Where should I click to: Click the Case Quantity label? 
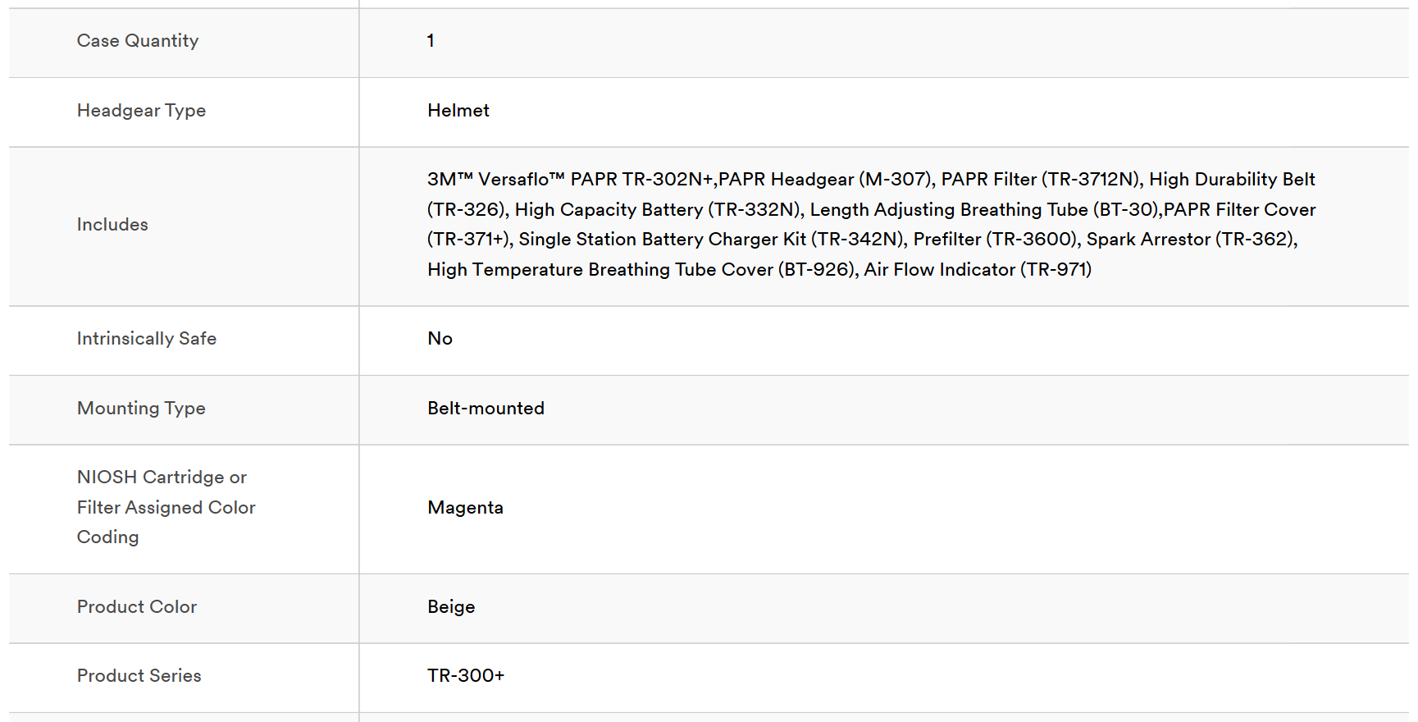point(138,41)
